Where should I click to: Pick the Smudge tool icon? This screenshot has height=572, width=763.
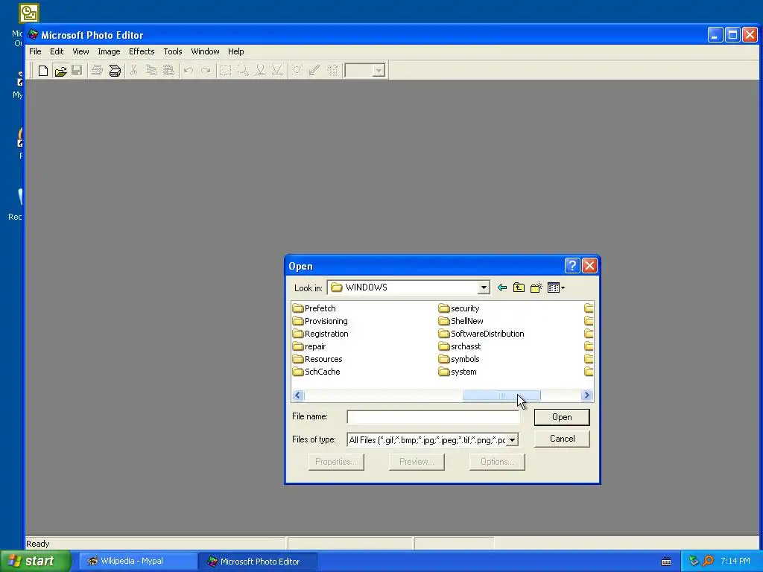tap(260, 71)
